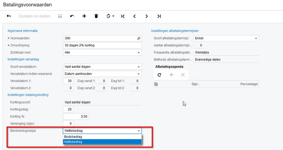
Task: Click Opslaan en sluiten button
Action: (x=34, y=16)
